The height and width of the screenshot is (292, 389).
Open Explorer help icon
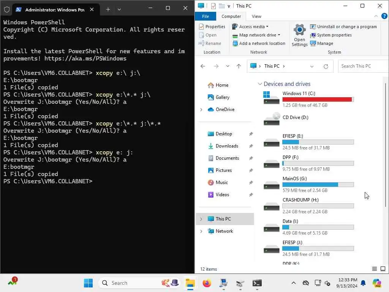pos(384,16)
